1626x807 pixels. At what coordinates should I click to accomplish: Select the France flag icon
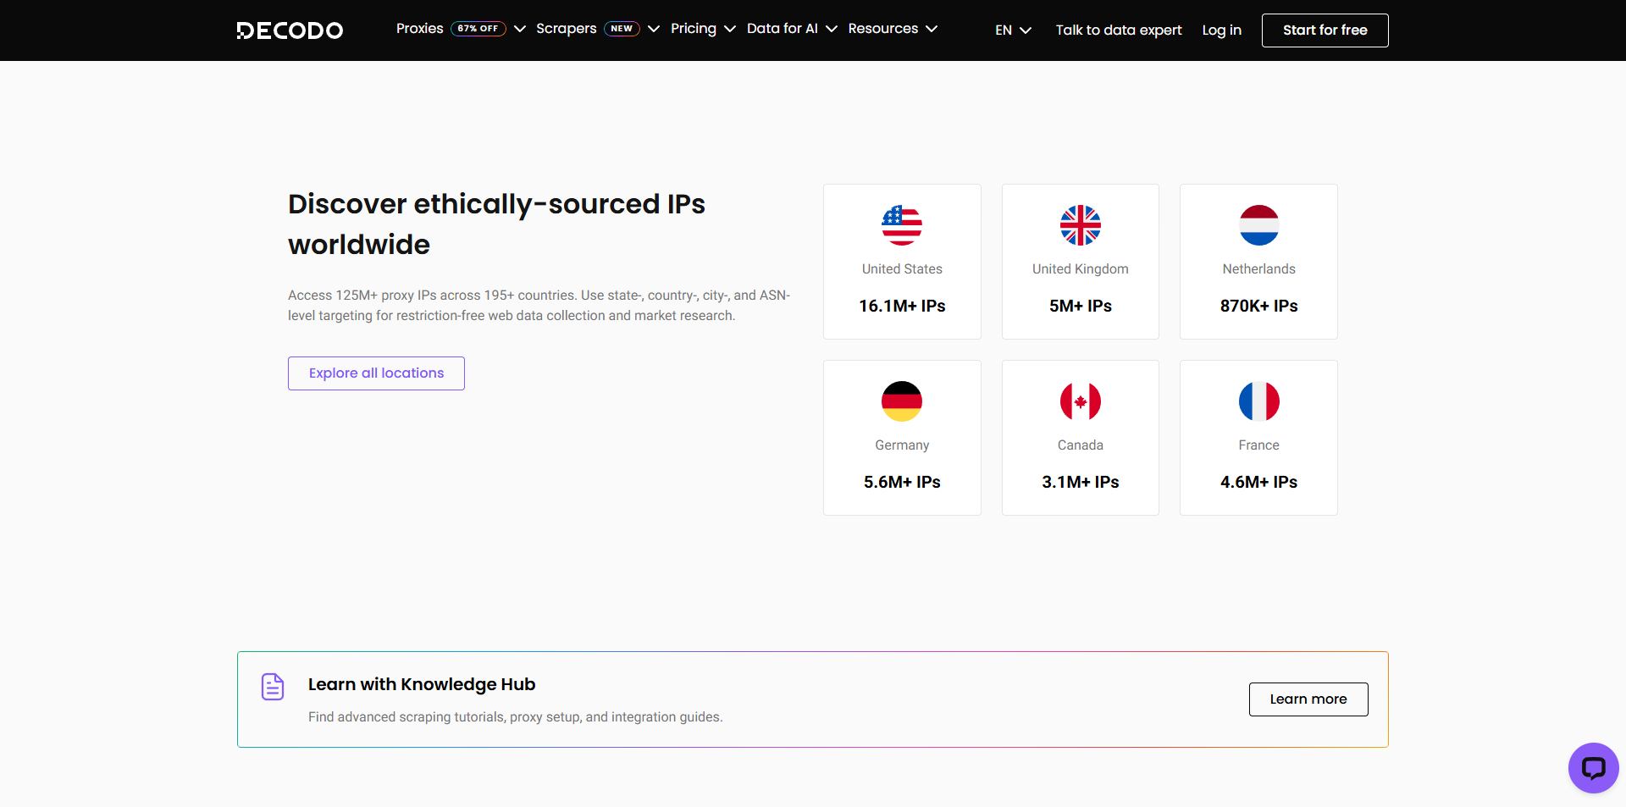click(x=1258, y=401)
